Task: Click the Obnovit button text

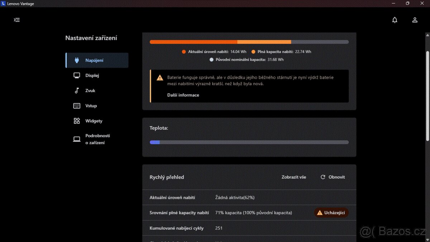Action: [x=336, y=177]
